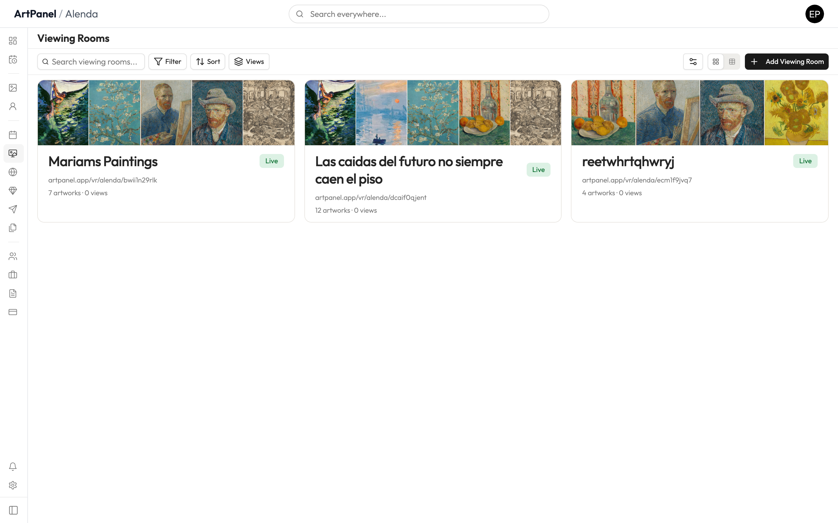This screenshot has width=838, height=523.
Task: Open the Filter dropdown
Action: click(x=168, y=62)
